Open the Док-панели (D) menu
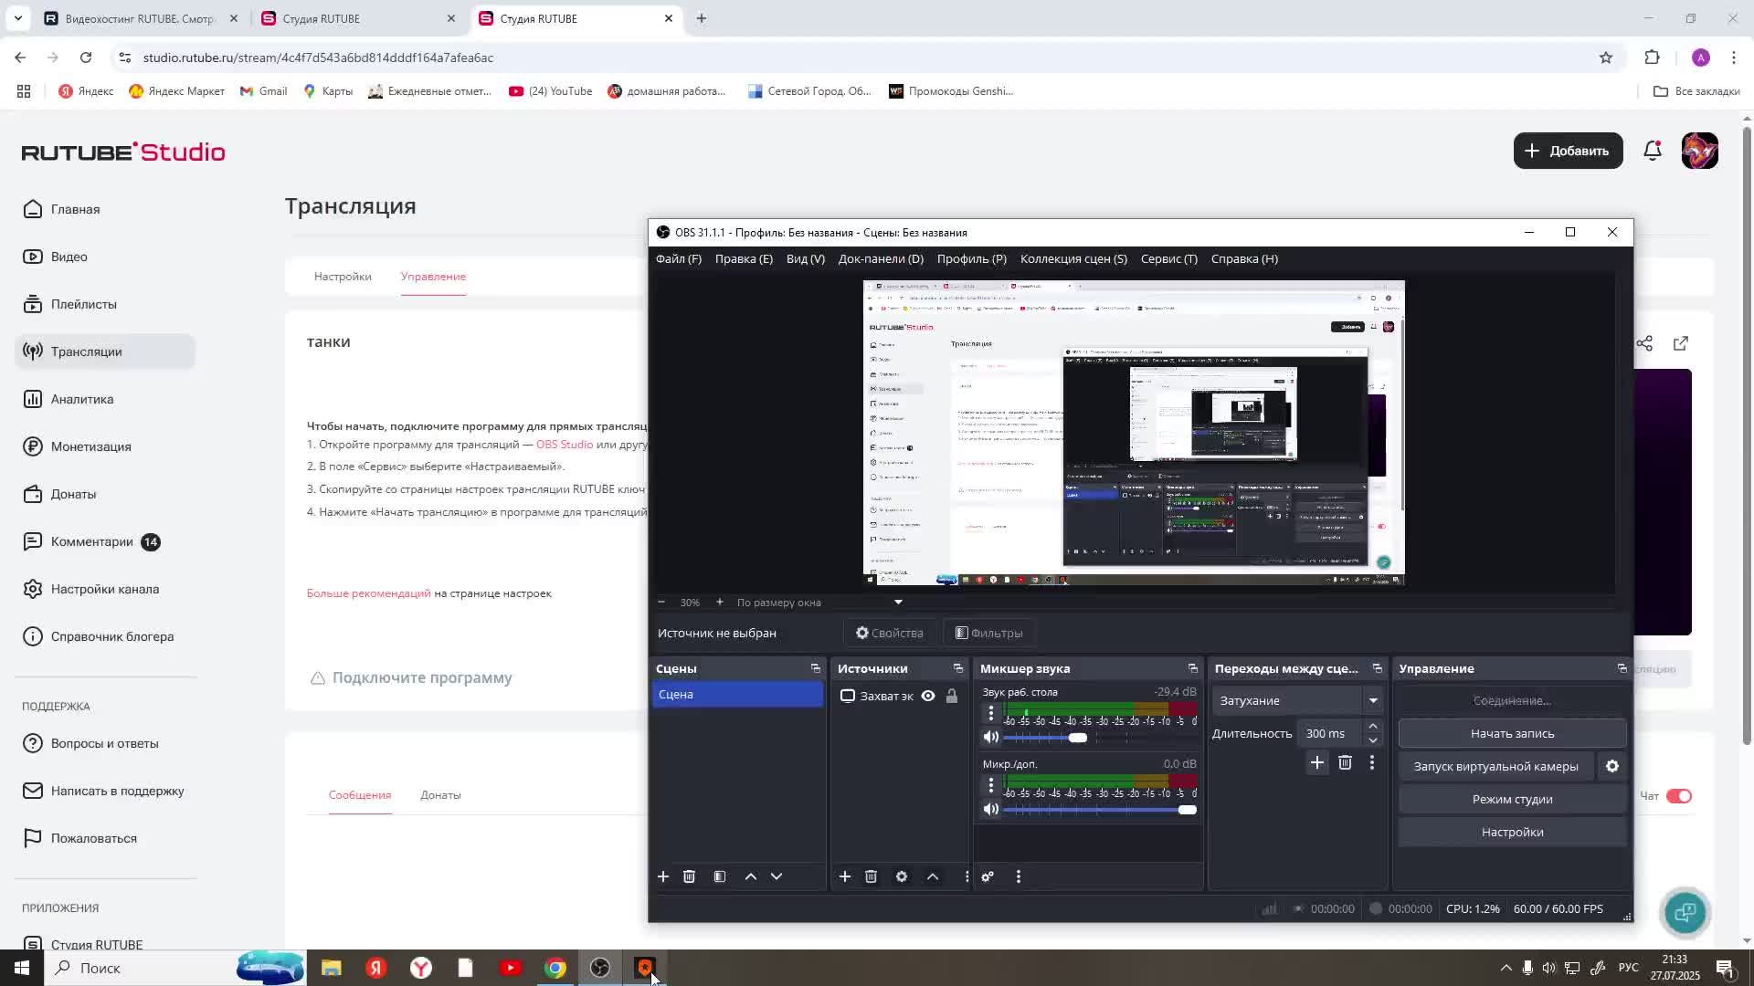1754x986 pixels. coord(881,258)
